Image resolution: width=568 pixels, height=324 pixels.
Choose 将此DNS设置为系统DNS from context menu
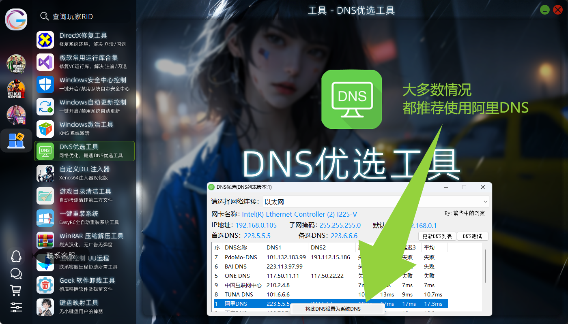333,309
